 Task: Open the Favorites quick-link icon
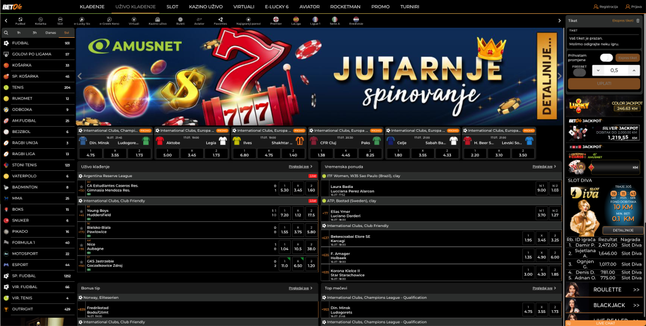point(220,19)
